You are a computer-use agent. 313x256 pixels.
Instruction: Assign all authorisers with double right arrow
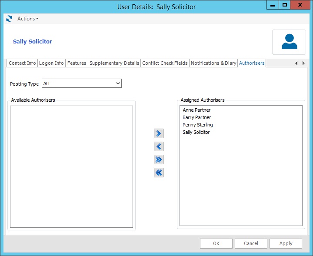click(x=159, y=160)
